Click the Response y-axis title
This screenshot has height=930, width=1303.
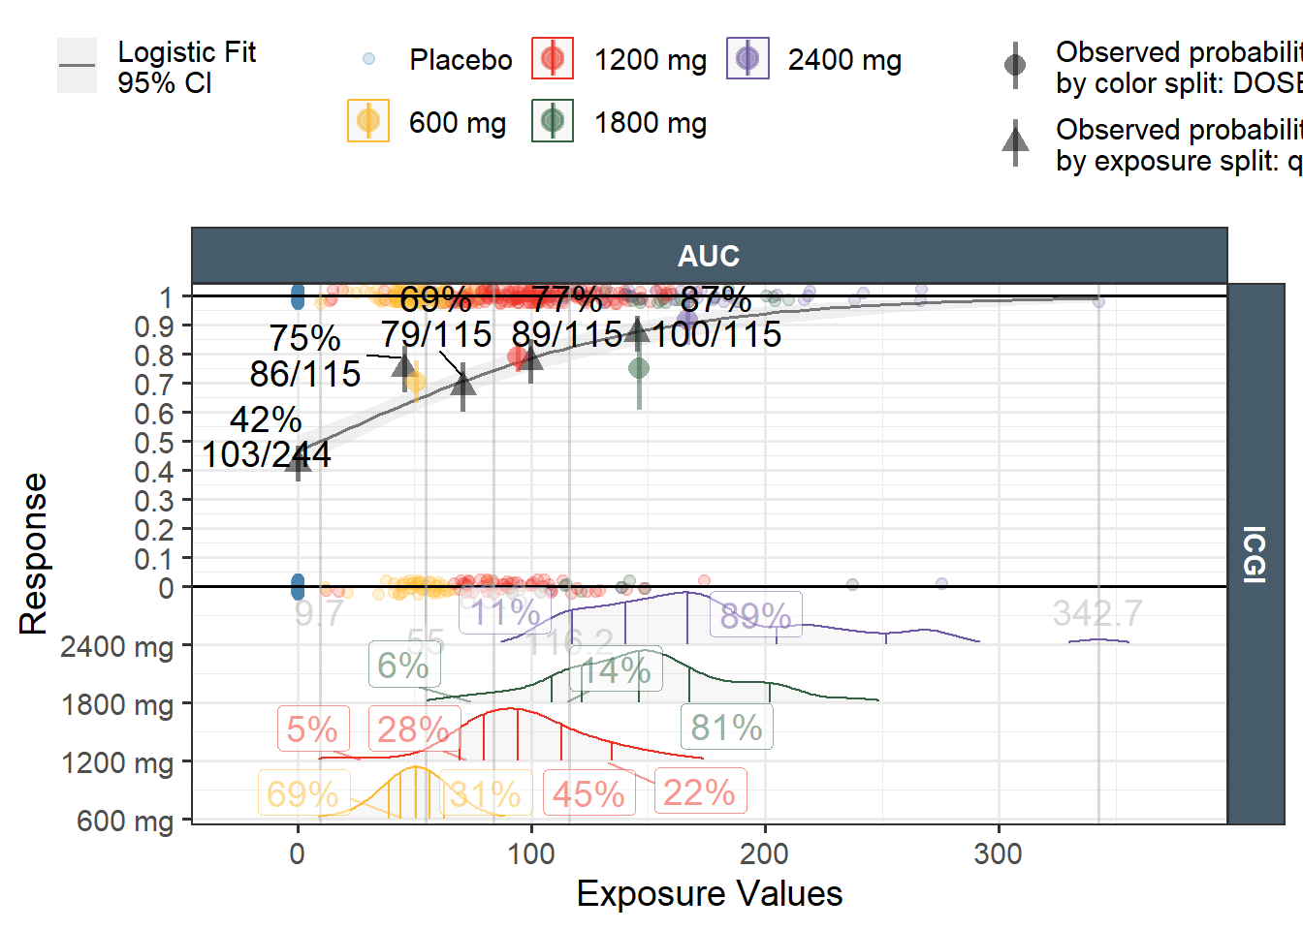coord(34,553)
